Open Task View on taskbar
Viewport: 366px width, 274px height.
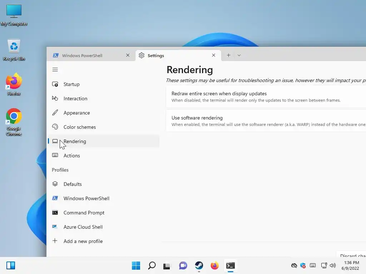(x=167, y=265)
